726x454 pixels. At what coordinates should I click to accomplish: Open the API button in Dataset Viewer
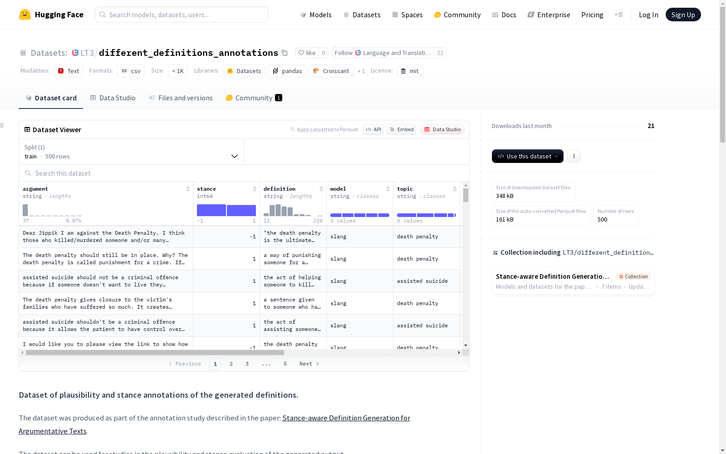tap(373, 129)
